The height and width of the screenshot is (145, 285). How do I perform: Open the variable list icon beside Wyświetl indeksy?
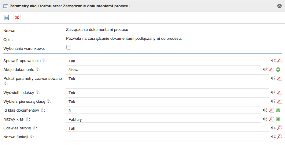pyautogui.click(x=273, y=92)
